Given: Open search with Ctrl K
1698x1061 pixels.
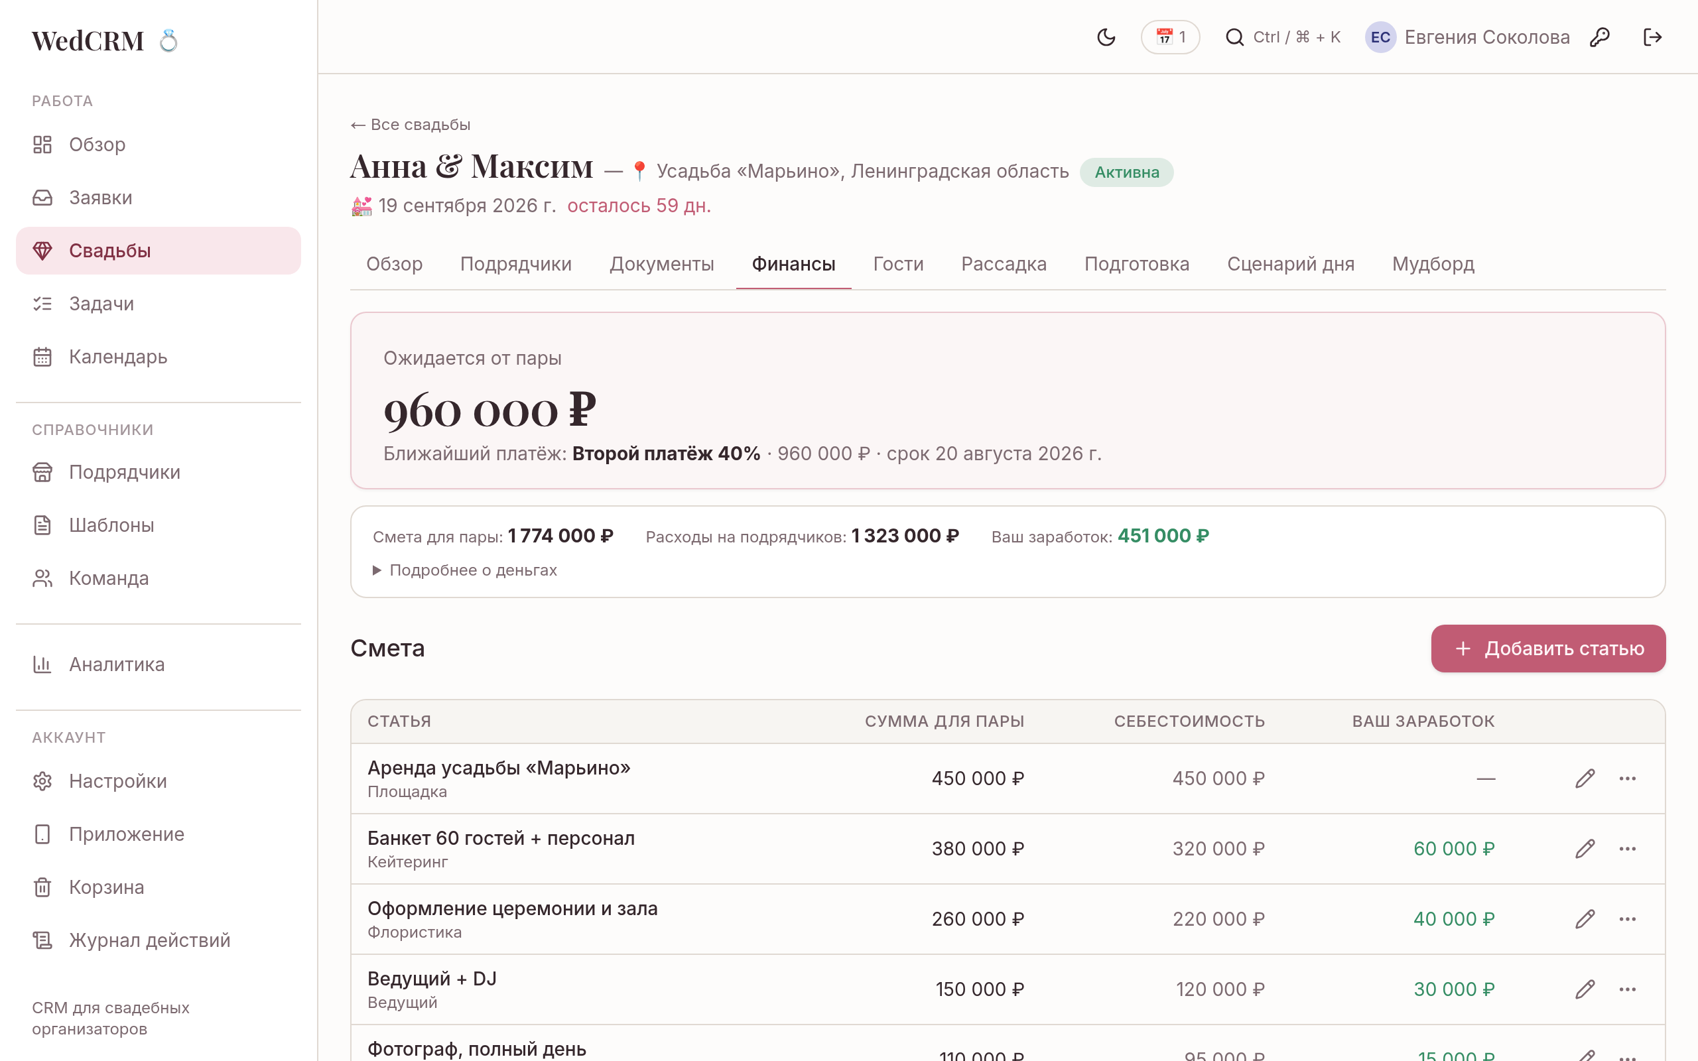Looking at the screenshot, I should pyautogui.click(x=1283, y=37).
